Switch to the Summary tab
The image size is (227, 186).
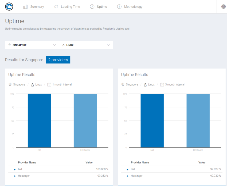click(37, 7)
